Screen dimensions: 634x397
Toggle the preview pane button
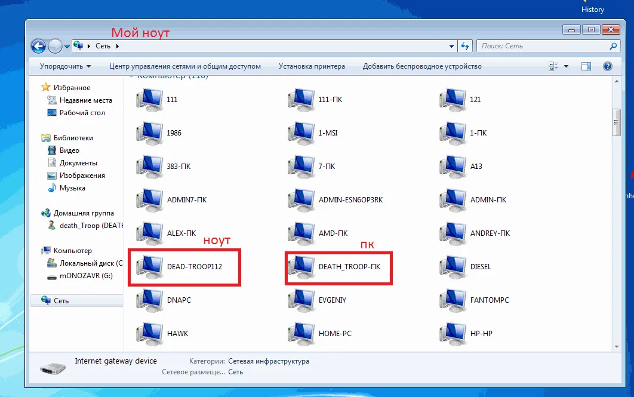click(586, 66)
